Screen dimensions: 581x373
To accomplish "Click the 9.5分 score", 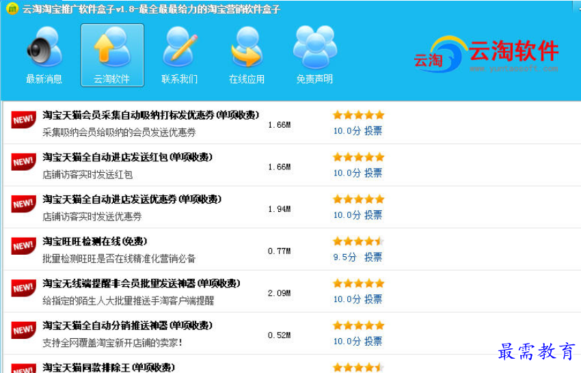I will click(344, 257).
